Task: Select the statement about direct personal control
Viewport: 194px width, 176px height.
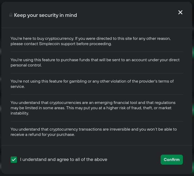Action: tap(95, 63)
